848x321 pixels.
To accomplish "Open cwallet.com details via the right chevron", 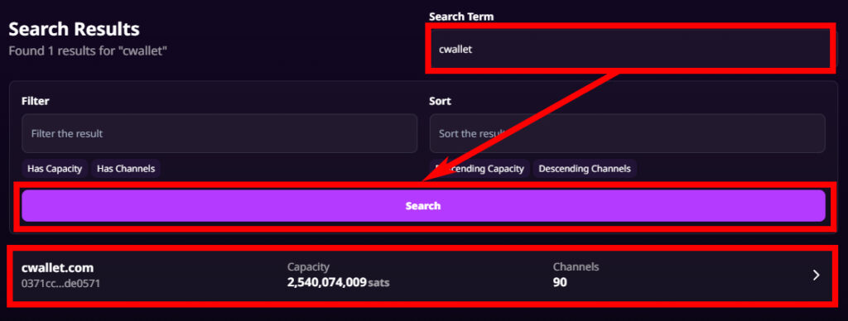I will [817, 275].
